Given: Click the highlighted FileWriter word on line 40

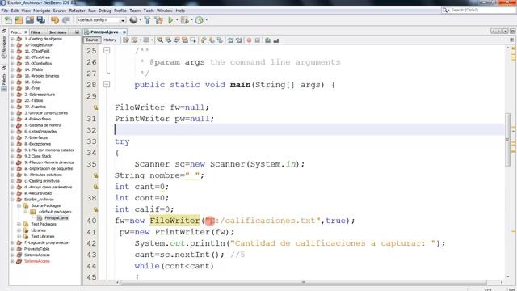Looking at the screenshot, I should click(174, 221).
